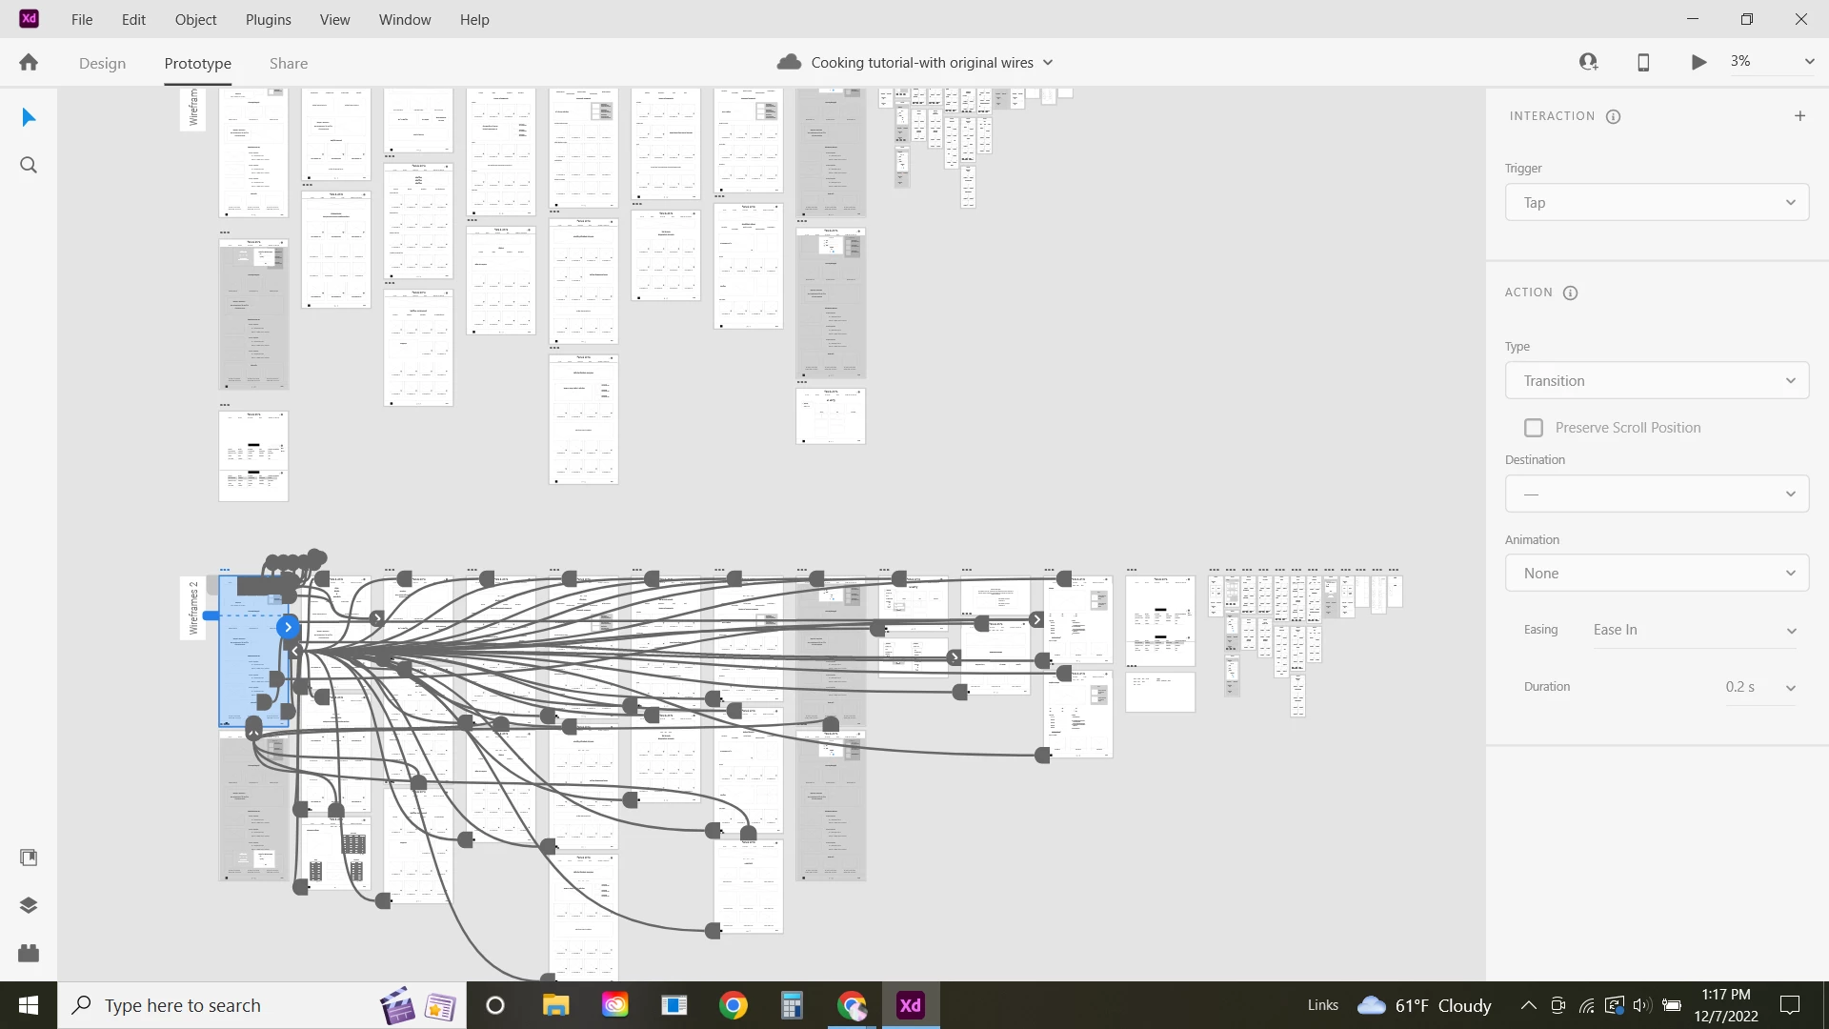Open the Libraries panel icon
The width and height of the screenshot is (1829, 1029).
(x=29, y=857)
